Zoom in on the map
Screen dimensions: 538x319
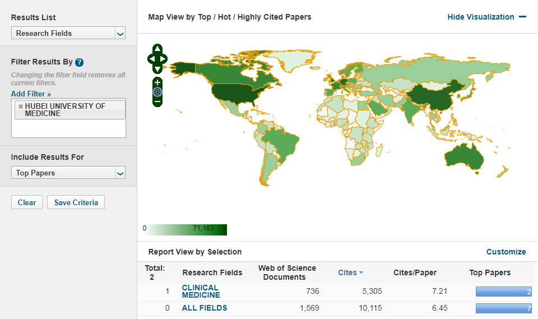tap(157, 82)
